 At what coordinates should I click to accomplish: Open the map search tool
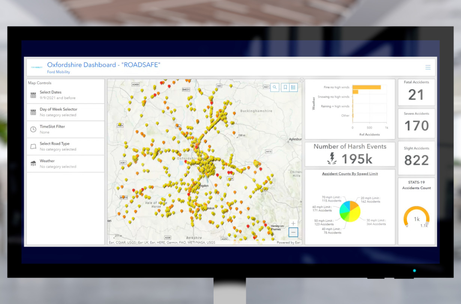click(275, 87)
